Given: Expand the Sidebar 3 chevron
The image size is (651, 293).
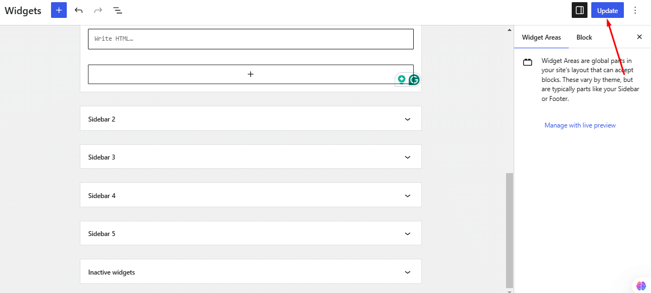Looking at the screenshot, I should click(408, 157).
